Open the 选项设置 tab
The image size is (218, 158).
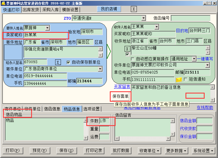click(92, 109)
